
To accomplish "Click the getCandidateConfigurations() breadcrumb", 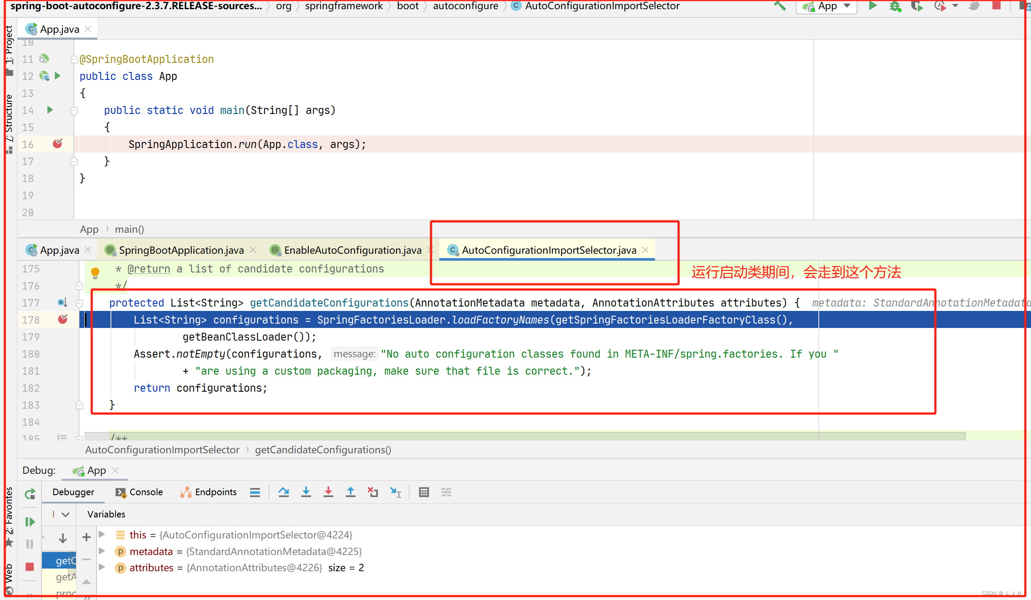I will pos(323,450).
